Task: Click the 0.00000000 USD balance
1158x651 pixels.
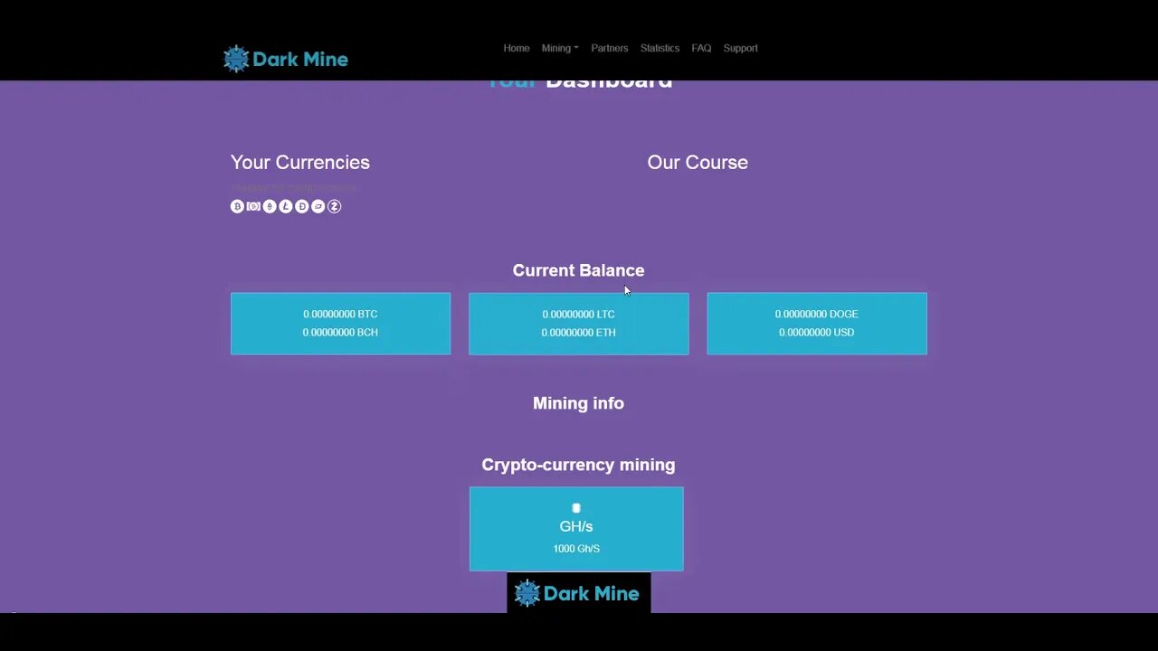Action: (816, 332)
